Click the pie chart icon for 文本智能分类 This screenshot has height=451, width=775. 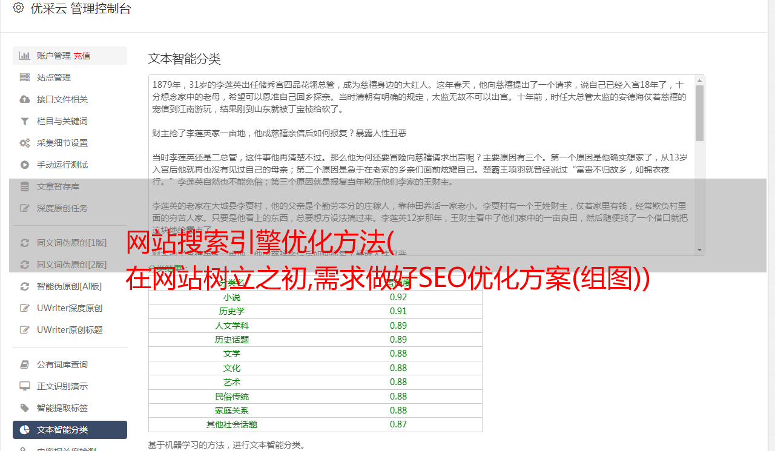25,430
